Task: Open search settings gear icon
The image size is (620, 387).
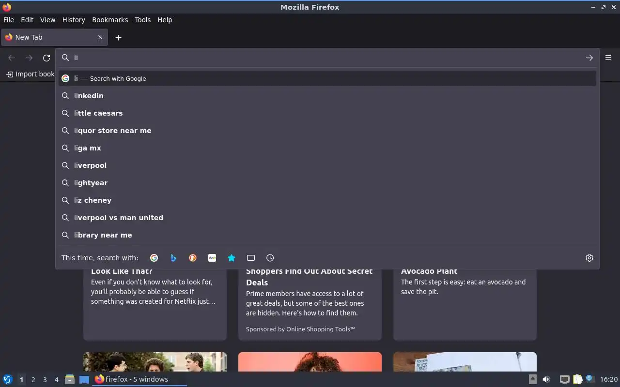Action: (589, 258)
